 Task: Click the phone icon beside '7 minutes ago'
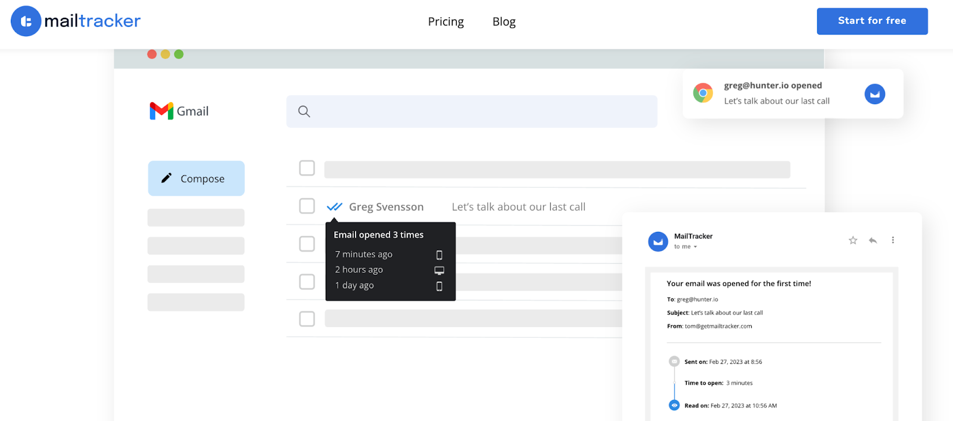440,255
